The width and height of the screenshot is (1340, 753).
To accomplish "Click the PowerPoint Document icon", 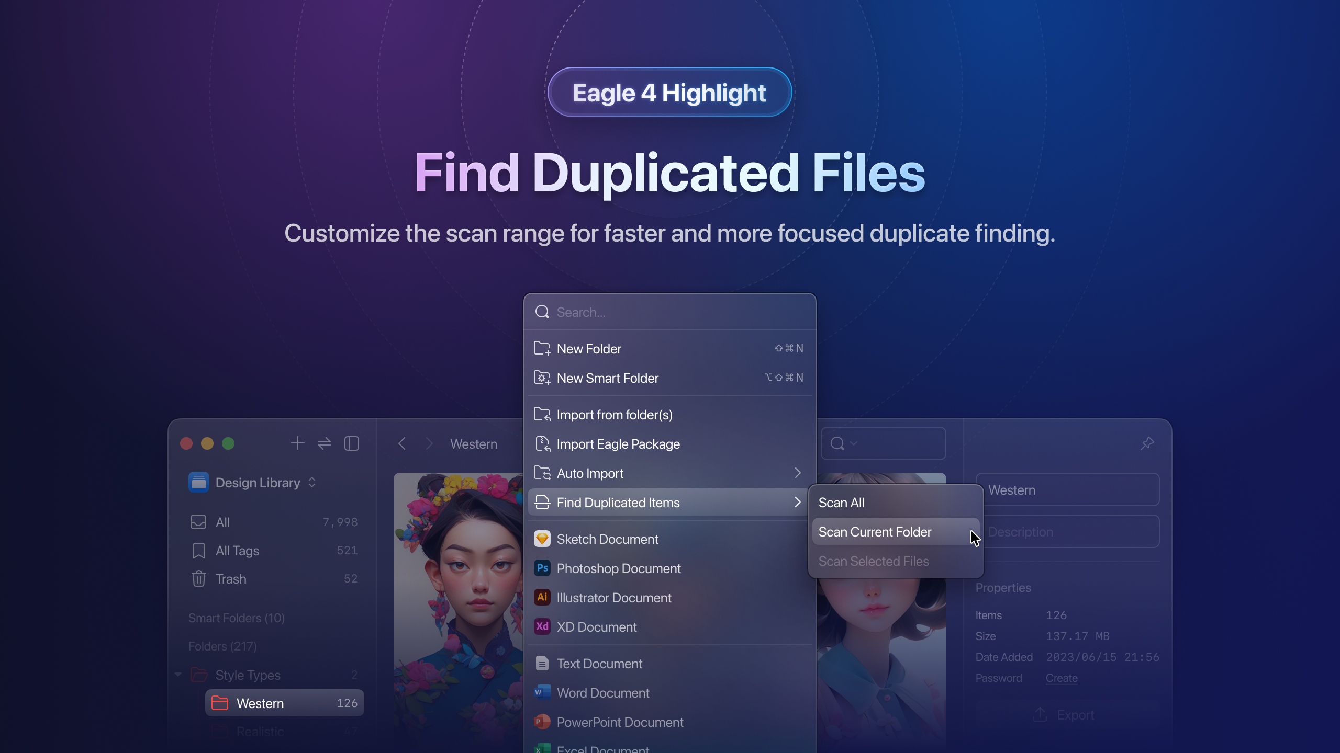I will [x=542, y=722].
